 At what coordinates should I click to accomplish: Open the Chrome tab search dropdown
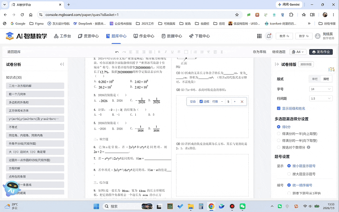[5, 5]
